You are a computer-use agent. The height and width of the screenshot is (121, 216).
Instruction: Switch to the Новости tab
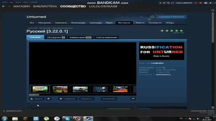(x=140, y=23)
